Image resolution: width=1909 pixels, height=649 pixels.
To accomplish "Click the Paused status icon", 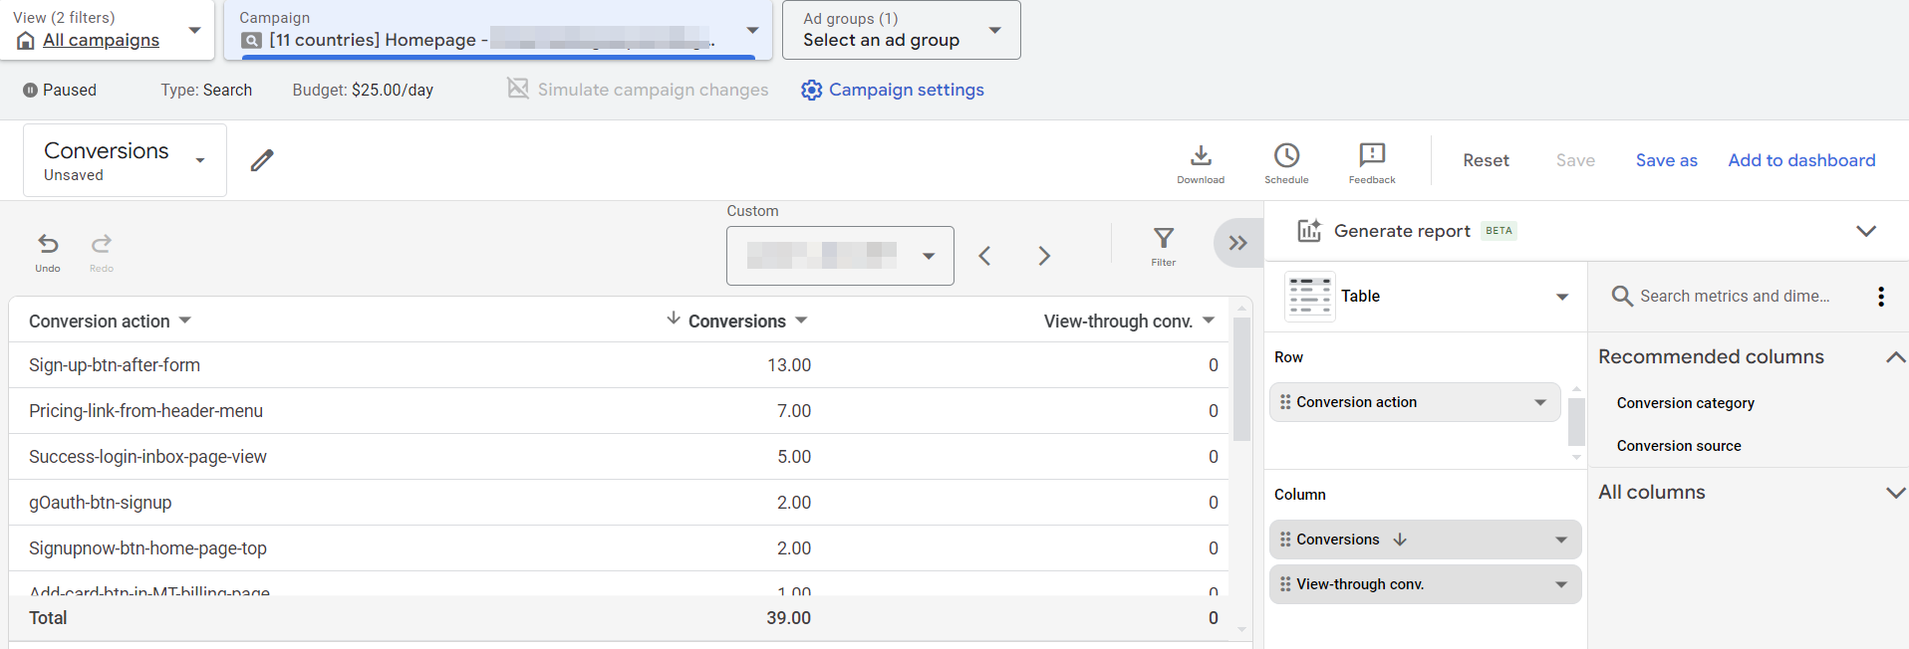I will coord(30,90).
